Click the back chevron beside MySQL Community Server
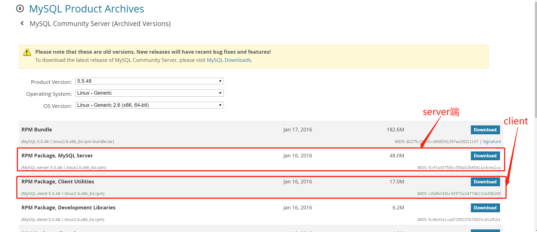Viewport: 537px width, 232px height. point(22,23)
